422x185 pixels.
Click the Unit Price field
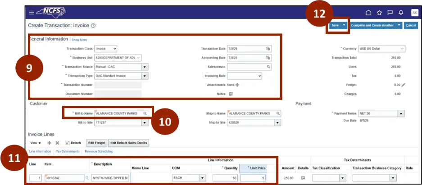click(x=253, y=178)
